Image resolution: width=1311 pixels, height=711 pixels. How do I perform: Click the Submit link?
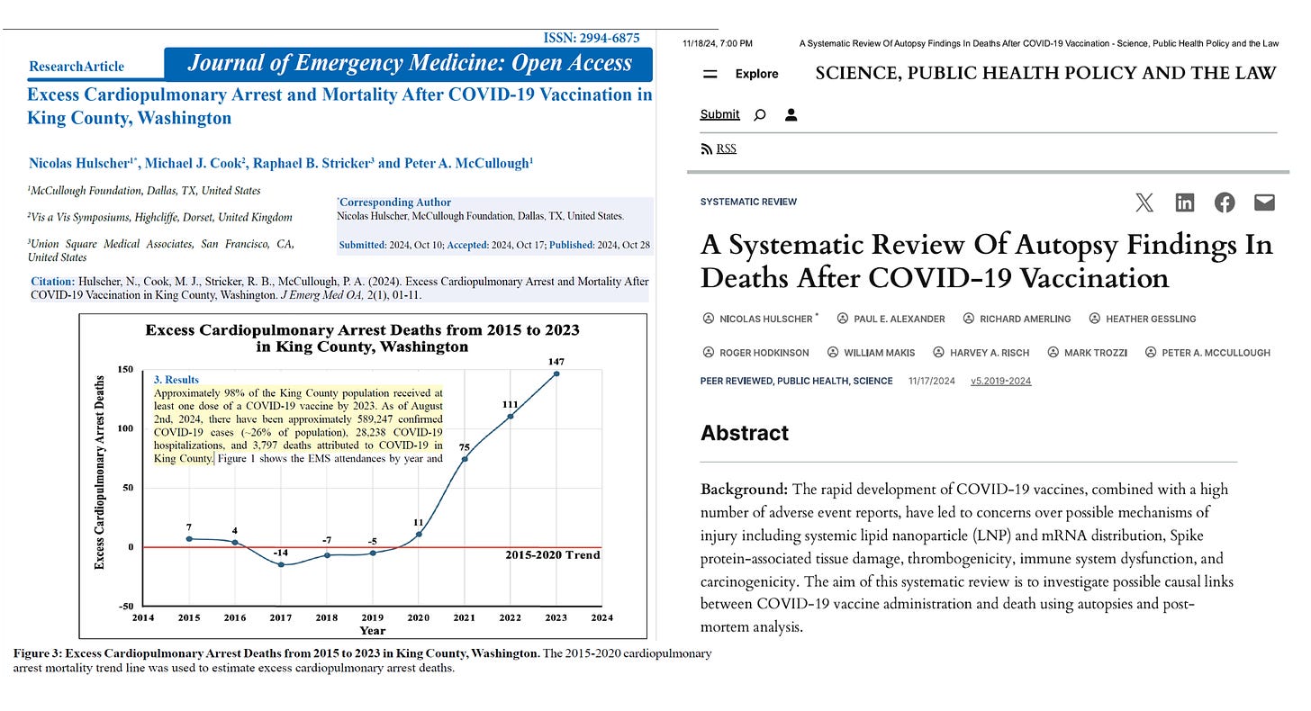click(x=719, y=114)
